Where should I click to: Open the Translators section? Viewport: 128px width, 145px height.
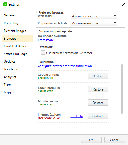[17, 69]
